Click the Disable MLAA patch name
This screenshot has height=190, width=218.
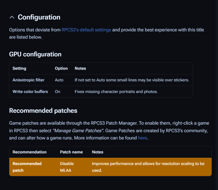coord(67,167)
